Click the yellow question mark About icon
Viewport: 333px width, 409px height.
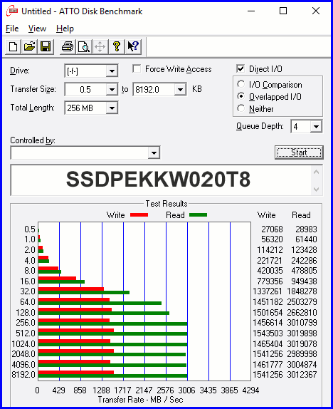[117, 47]
